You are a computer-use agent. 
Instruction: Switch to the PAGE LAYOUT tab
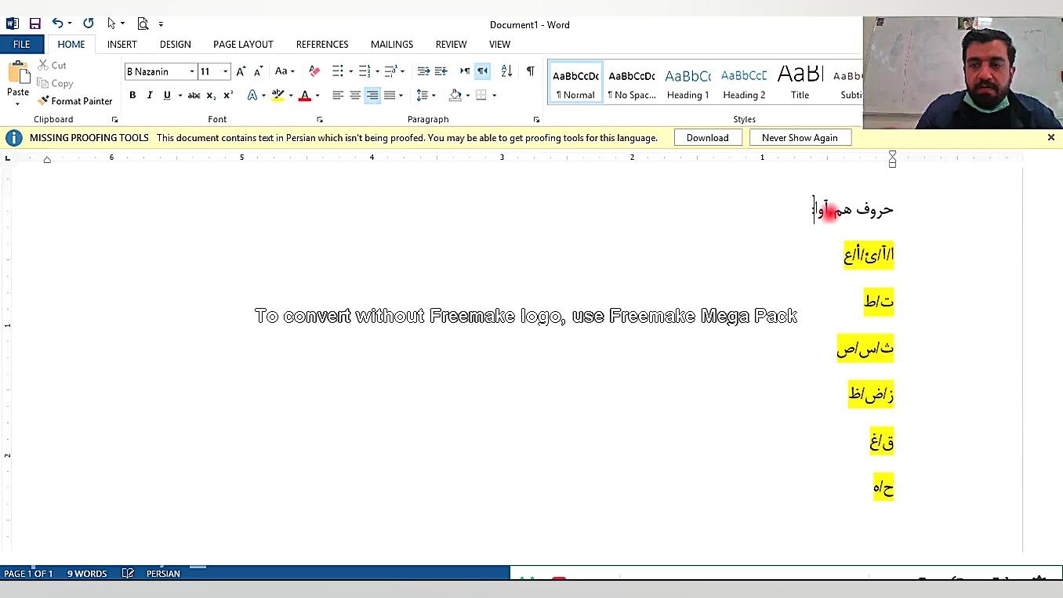coord(243,44)
